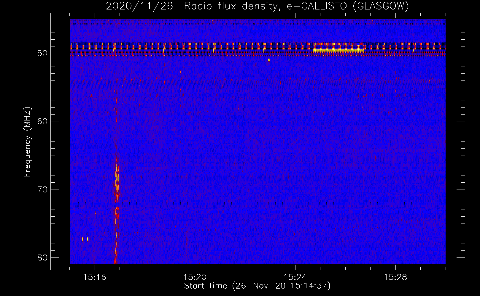This screenshot has height=296, width=480.
Task: Click the "Start Time (26-Nov-20 15:14:37)" axis label
Action: point(257,286)
